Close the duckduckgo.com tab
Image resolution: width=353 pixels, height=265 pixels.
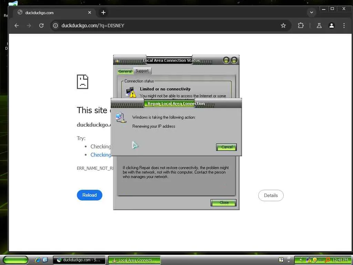[x=90, y=12]
